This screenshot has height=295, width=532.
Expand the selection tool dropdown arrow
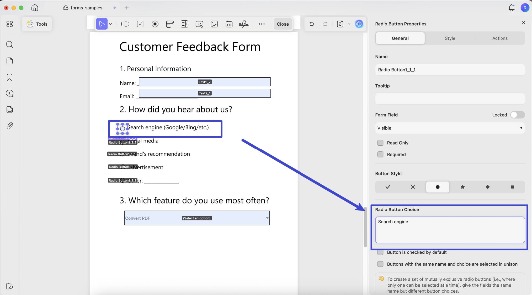point(111,24)
